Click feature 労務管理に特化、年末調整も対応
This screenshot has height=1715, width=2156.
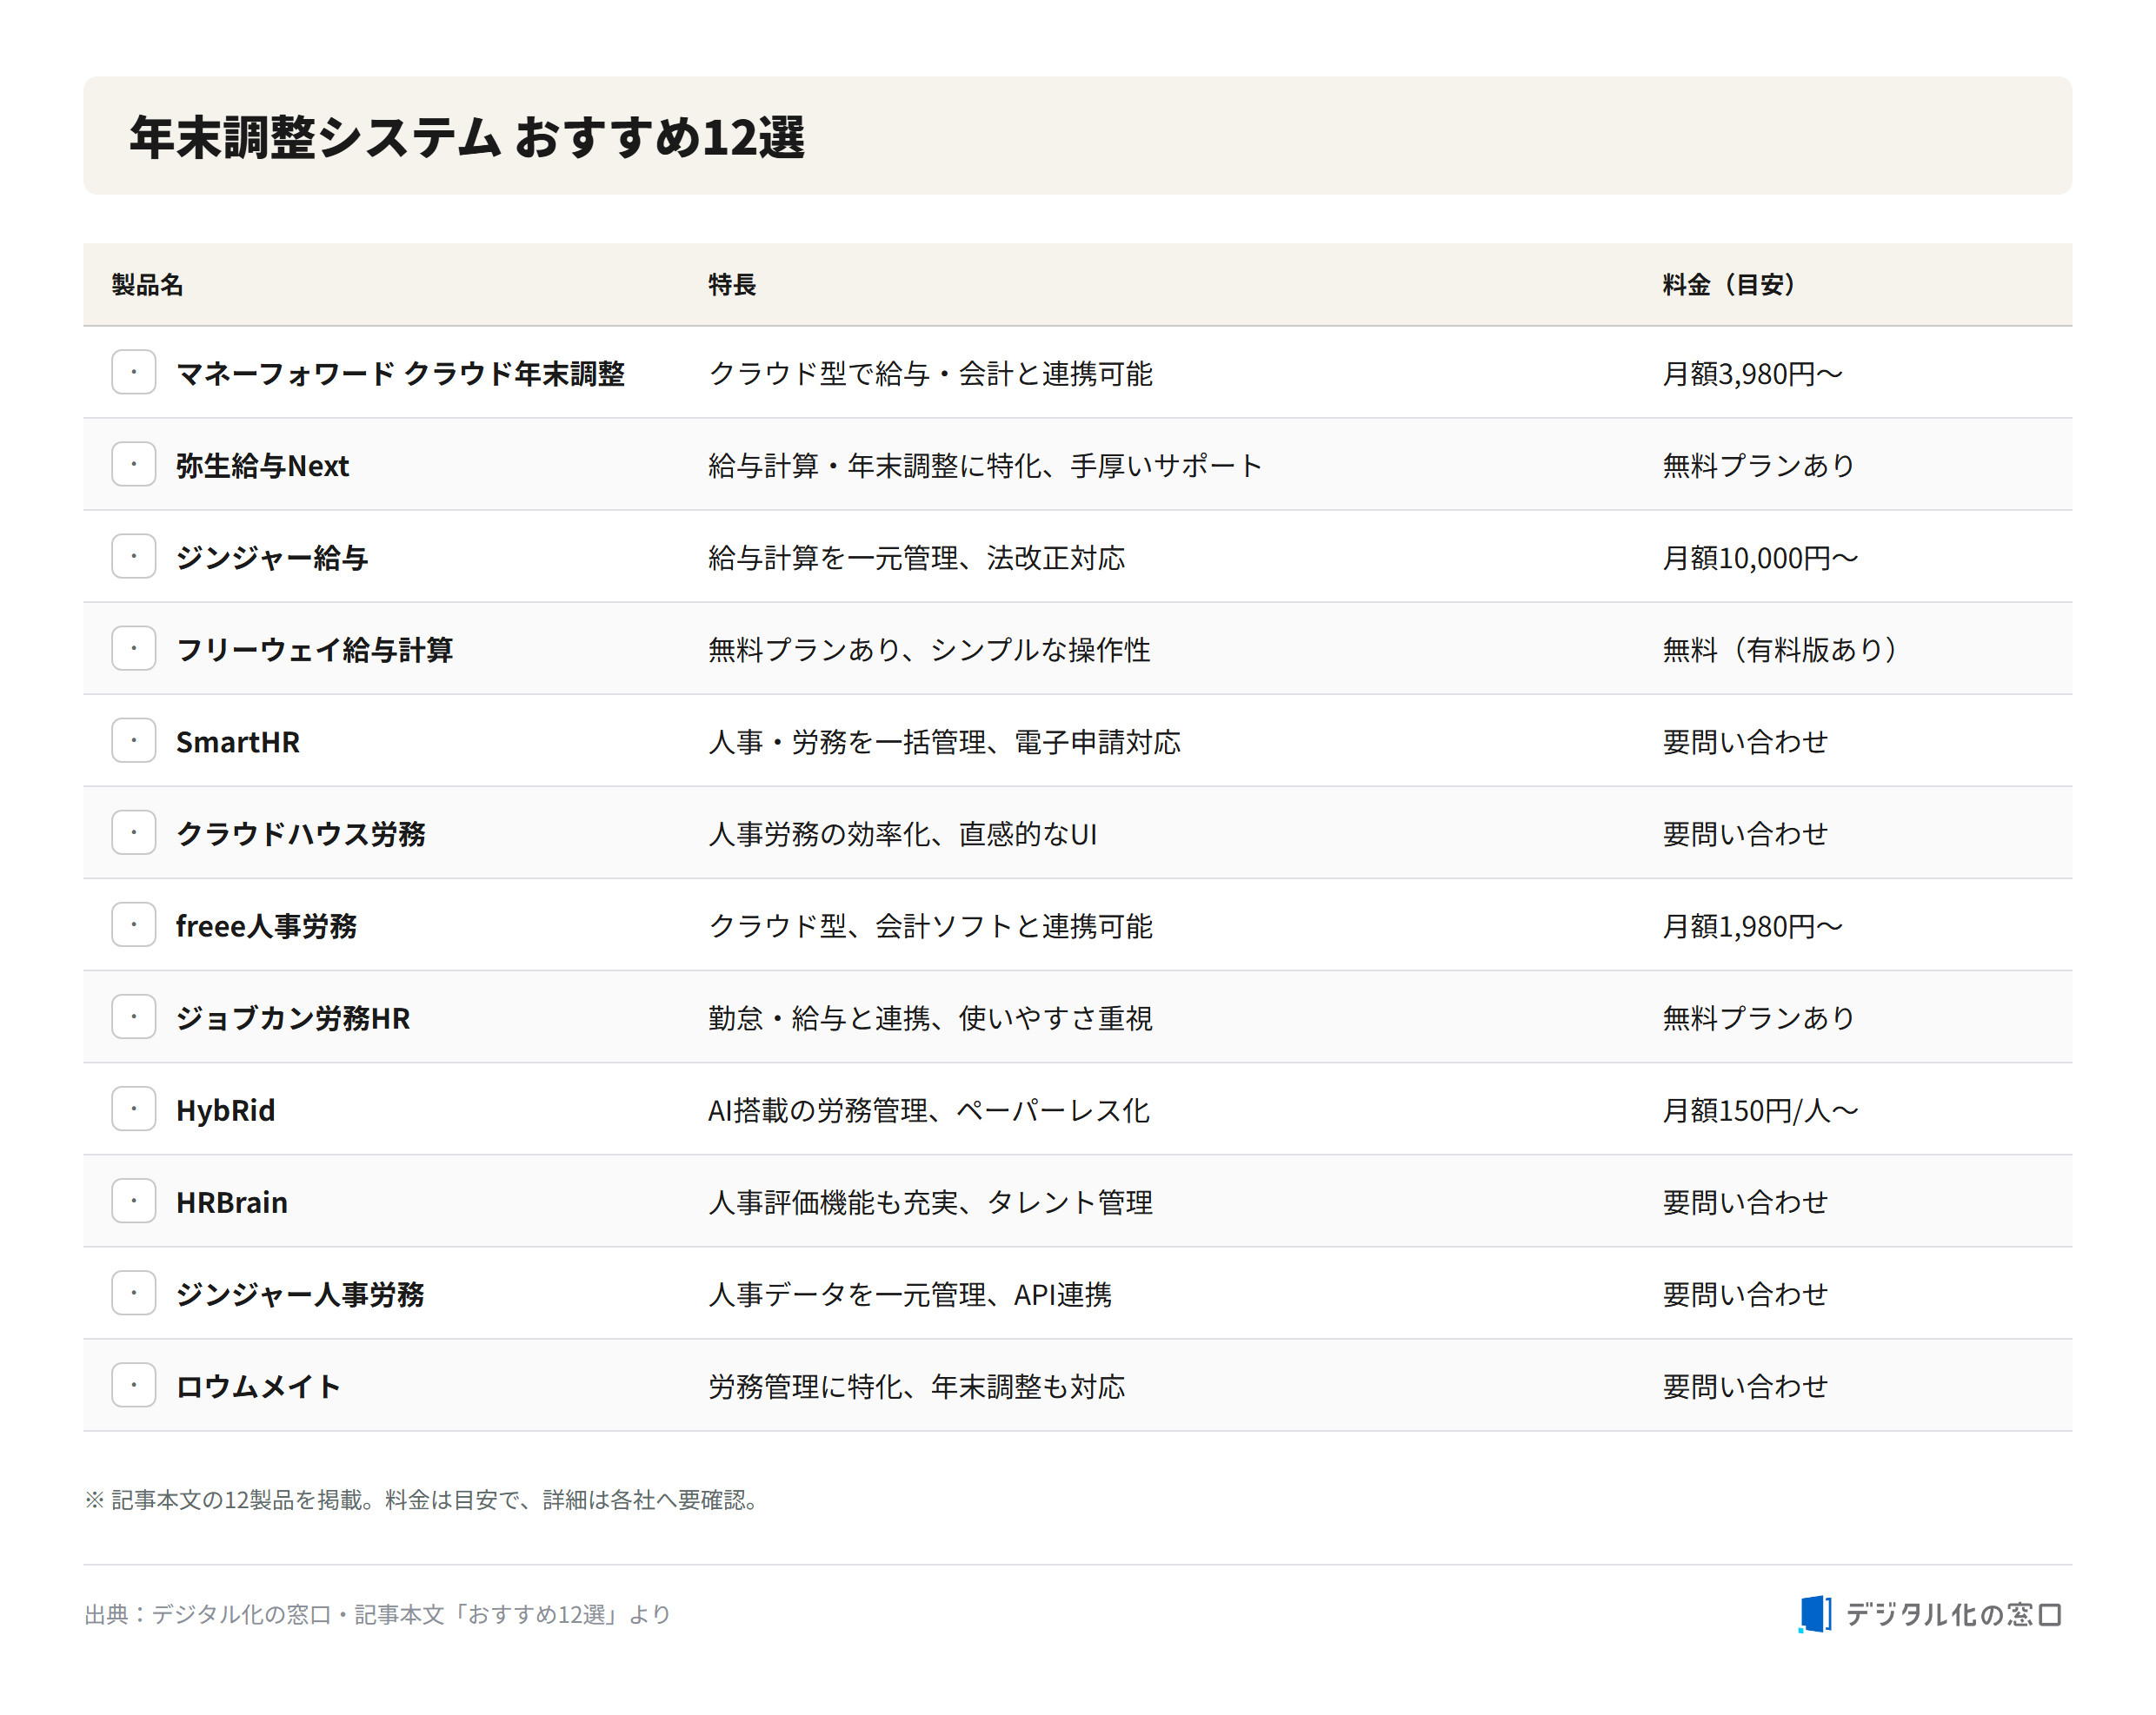pos(917,1387)
